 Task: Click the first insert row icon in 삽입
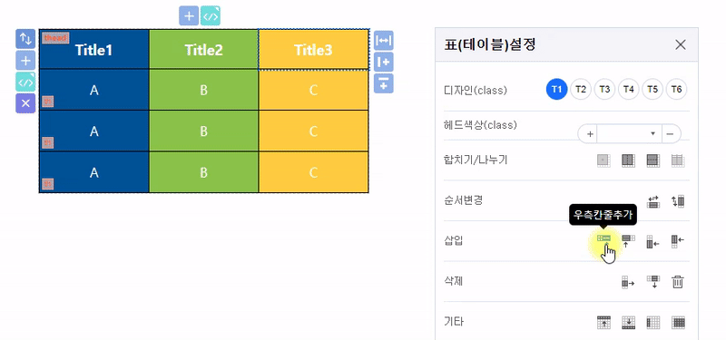click(x=603, y=238)
